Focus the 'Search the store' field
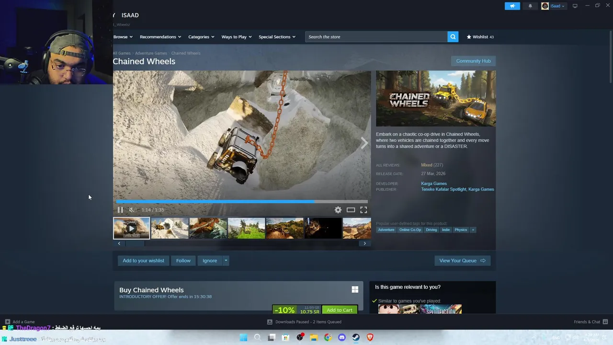 (x=376, y=37)
